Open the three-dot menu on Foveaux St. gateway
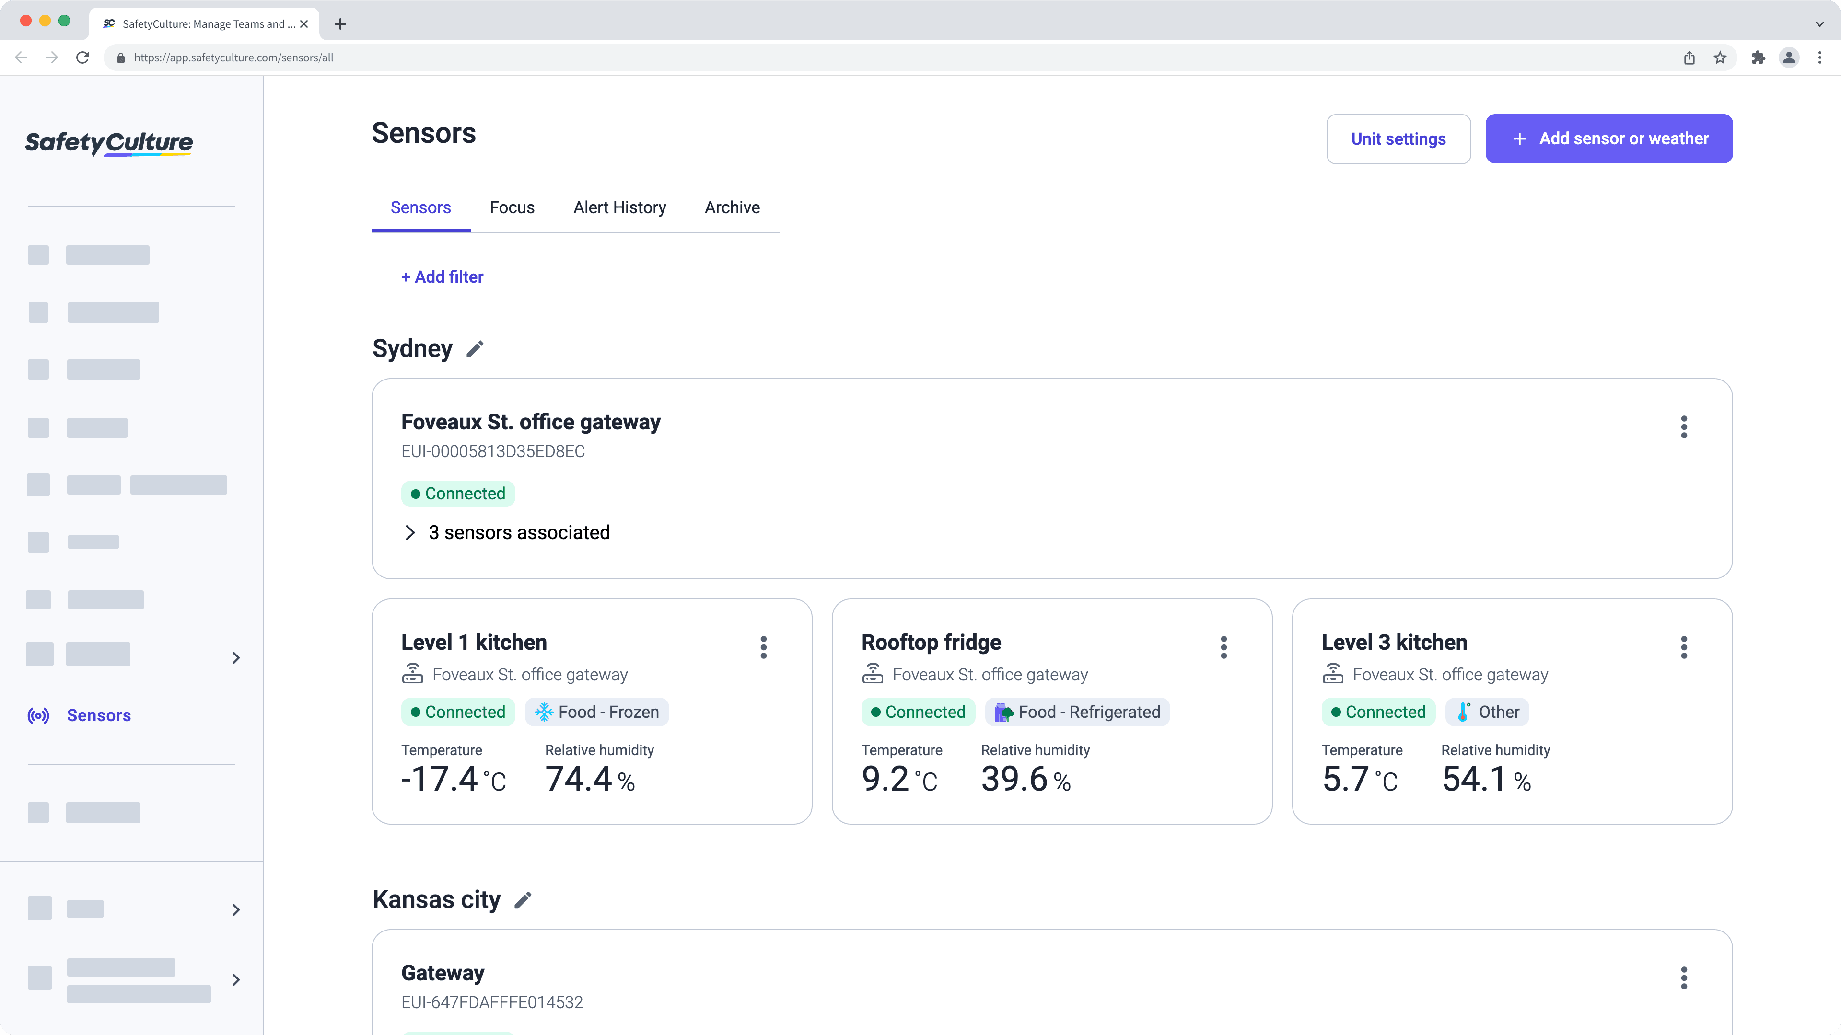 pos(1684,426)
